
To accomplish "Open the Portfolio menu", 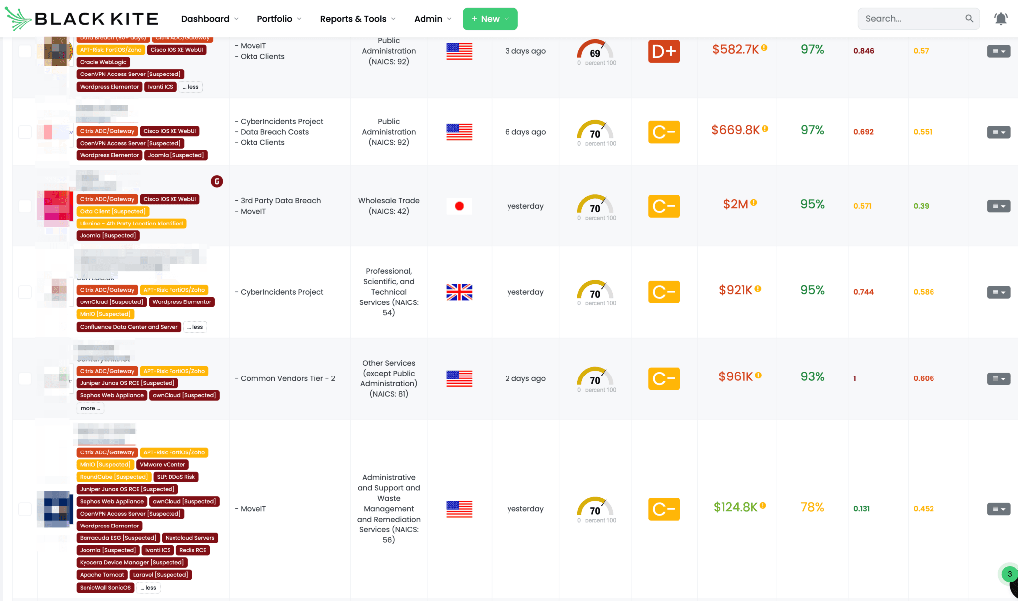I will [x=279, y=19].
